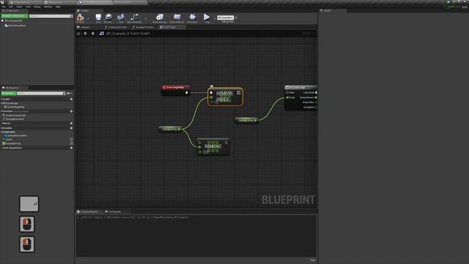Click the Event BeginPlay node header
469x264 pixels.
tap(175, 87)
